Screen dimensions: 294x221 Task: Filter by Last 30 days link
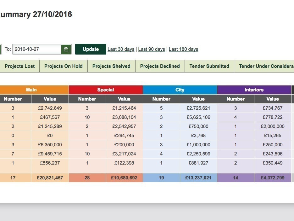(121, 49)
